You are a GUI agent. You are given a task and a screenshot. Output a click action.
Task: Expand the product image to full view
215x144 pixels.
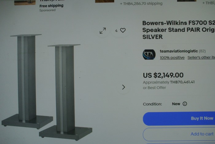[103, 31]
